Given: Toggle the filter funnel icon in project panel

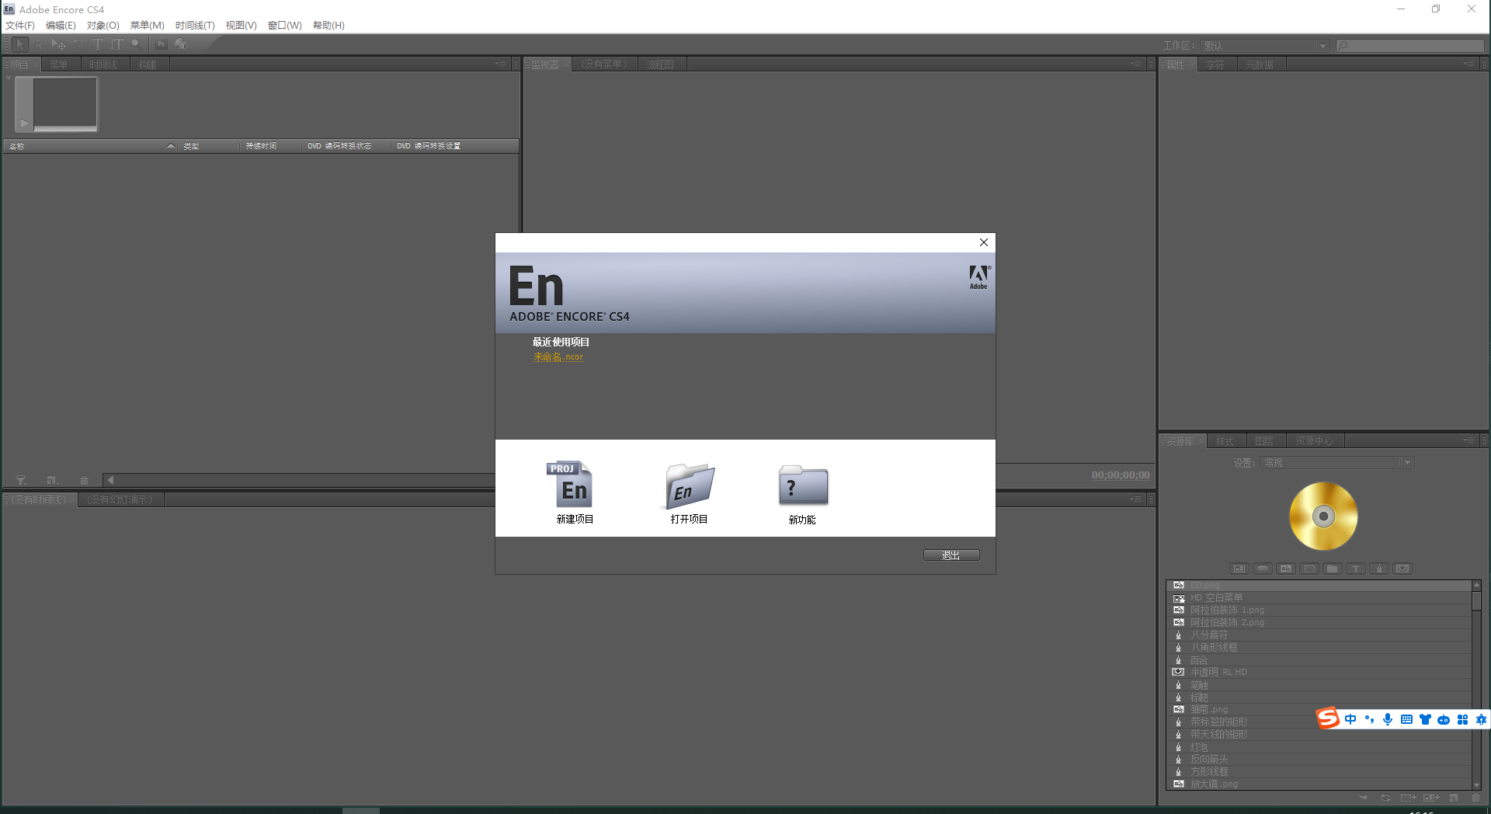Looking at the screenshot, I should click(x=21, y=480).
